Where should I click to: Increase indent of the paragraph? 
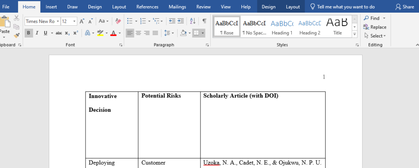[180, 21]
